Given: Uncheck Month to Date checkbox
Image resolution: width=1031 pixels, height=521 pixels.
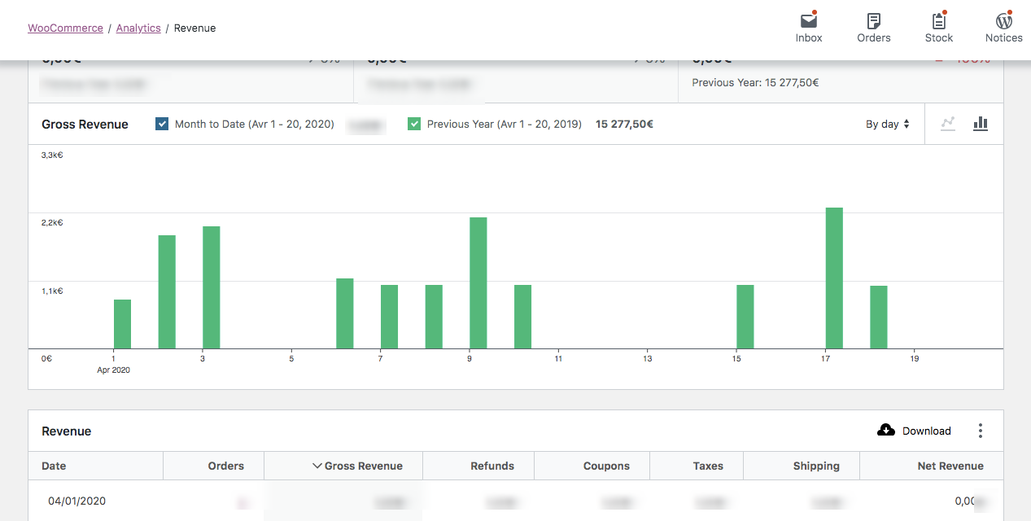Looking at the screenshot, I should pyautogui.click(x=162, y=125).
